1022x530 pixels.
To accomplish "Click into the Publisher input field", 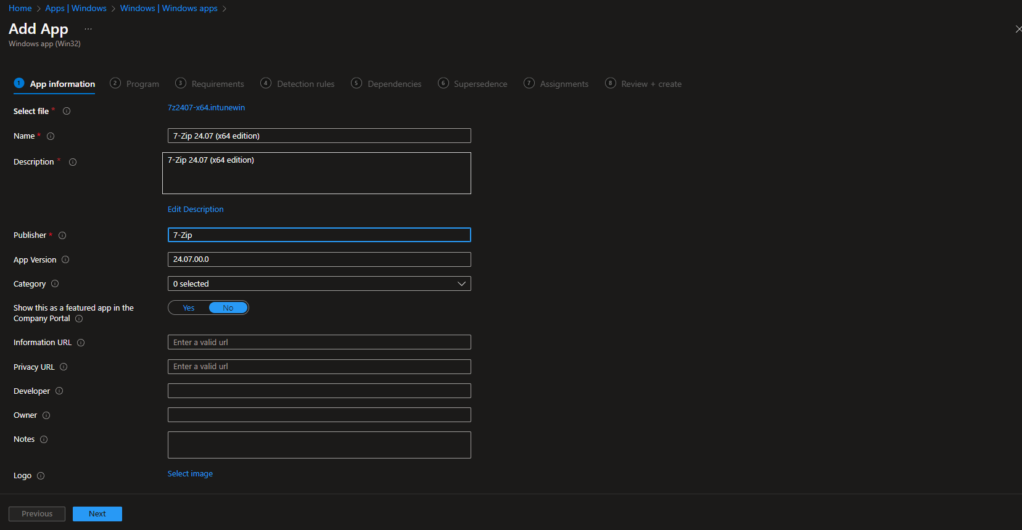I will tap(319, 235).
